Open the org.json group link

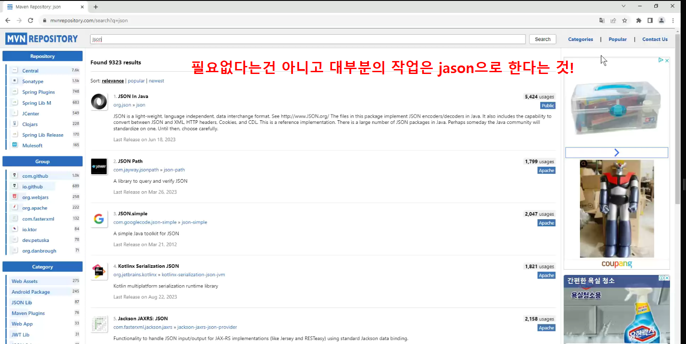[122, 105]
